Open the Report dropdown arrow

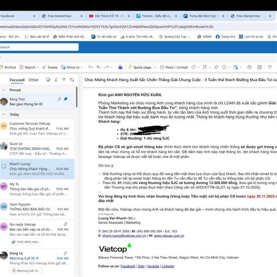pyautogui.click(x=38, y=67)
